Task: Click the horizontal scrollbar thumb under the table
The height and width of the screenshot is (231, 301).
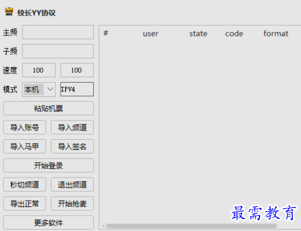Action: (x=191, y=226)
